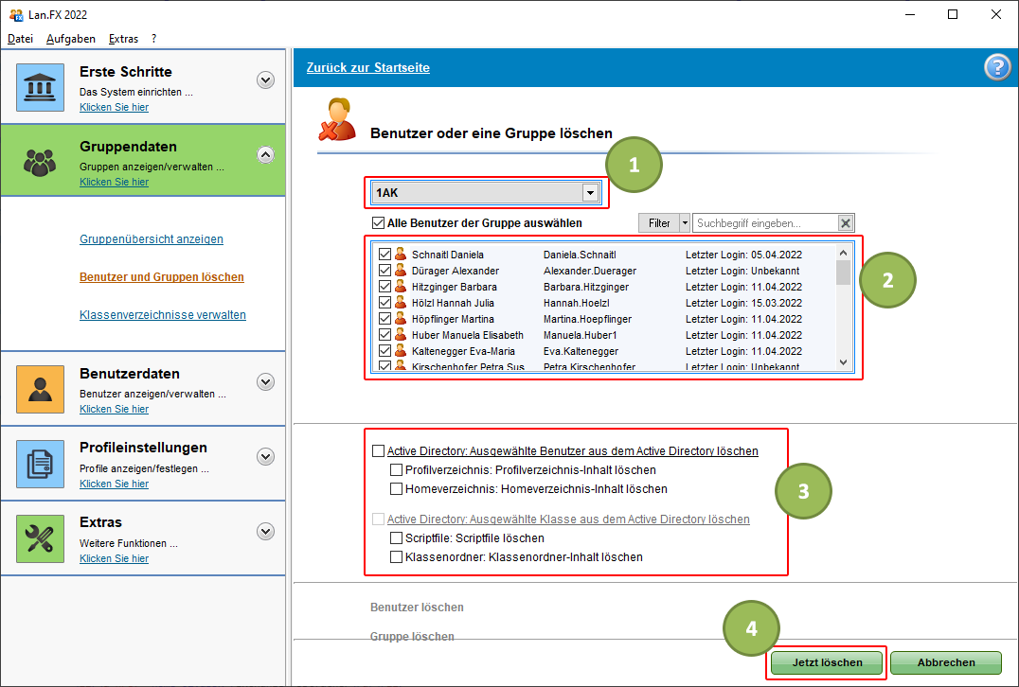1019x687 pixels.
Task: Uncheck the Dürager Alexander checkbox
Action: click(x=384, y=270)
